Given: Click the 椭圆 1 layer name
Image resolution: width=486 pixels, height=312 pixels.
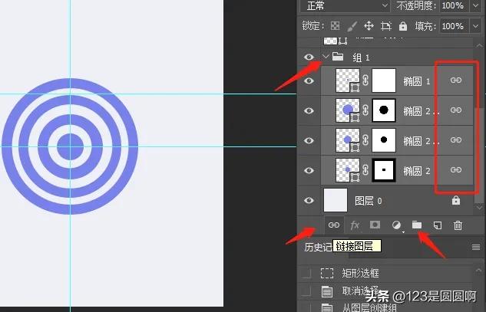Looking at the screenshot, I should coord(417,81).
